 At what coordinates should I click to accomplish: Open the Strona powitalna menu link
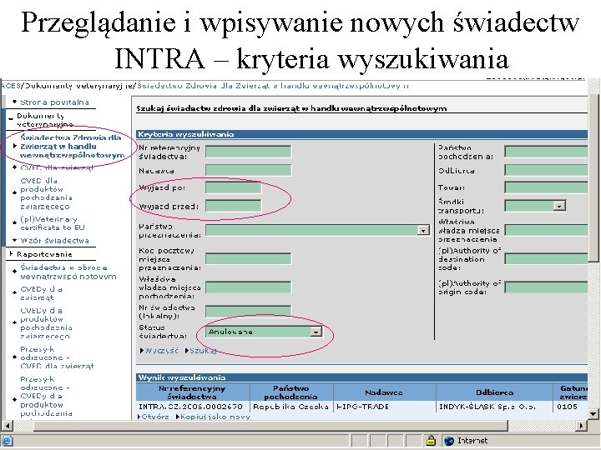pos(54,102)
